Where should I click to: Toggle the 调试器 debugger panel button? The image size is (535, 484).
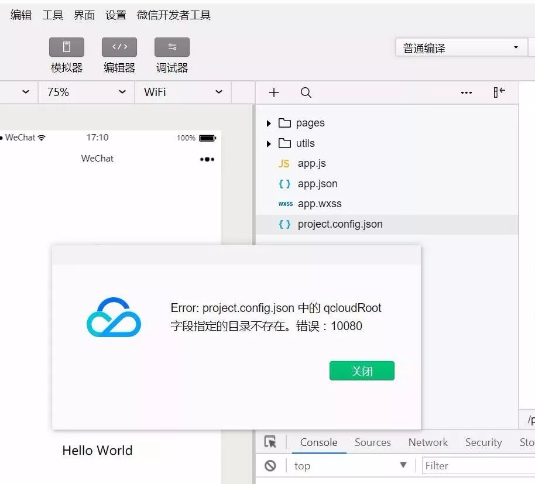(x=172, y=47)
